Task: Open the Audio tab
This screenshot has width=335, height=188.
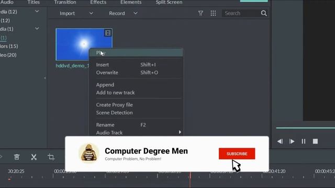Action: coord(7,2)
